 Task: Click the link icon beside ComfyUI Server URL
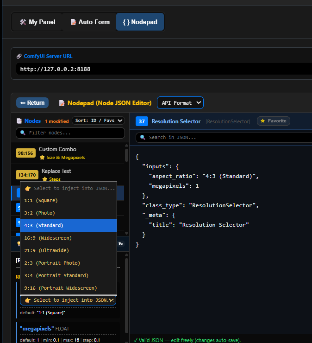point(19,56)
